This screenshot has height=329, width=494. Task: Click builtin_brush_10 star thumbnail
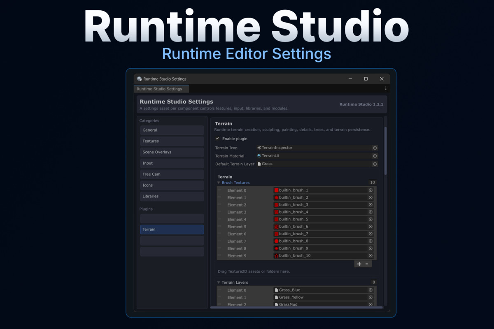coord(277,256)
